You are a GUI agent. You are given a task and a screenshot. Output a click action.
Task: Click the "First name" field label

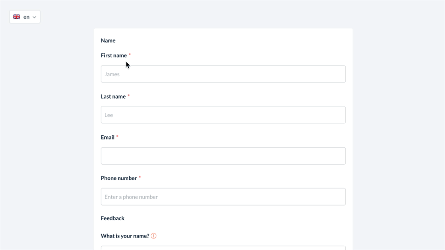pos(114,56)
